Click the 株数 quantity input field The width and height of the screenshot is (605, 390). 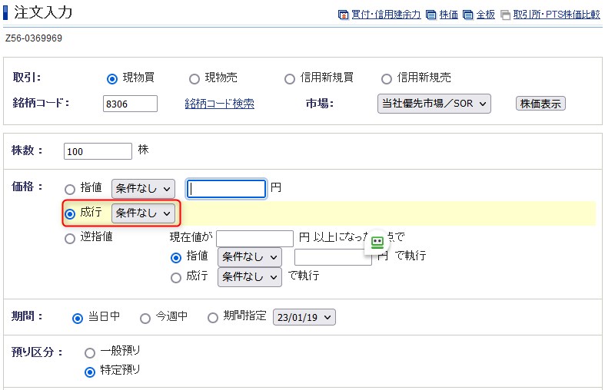98,152
